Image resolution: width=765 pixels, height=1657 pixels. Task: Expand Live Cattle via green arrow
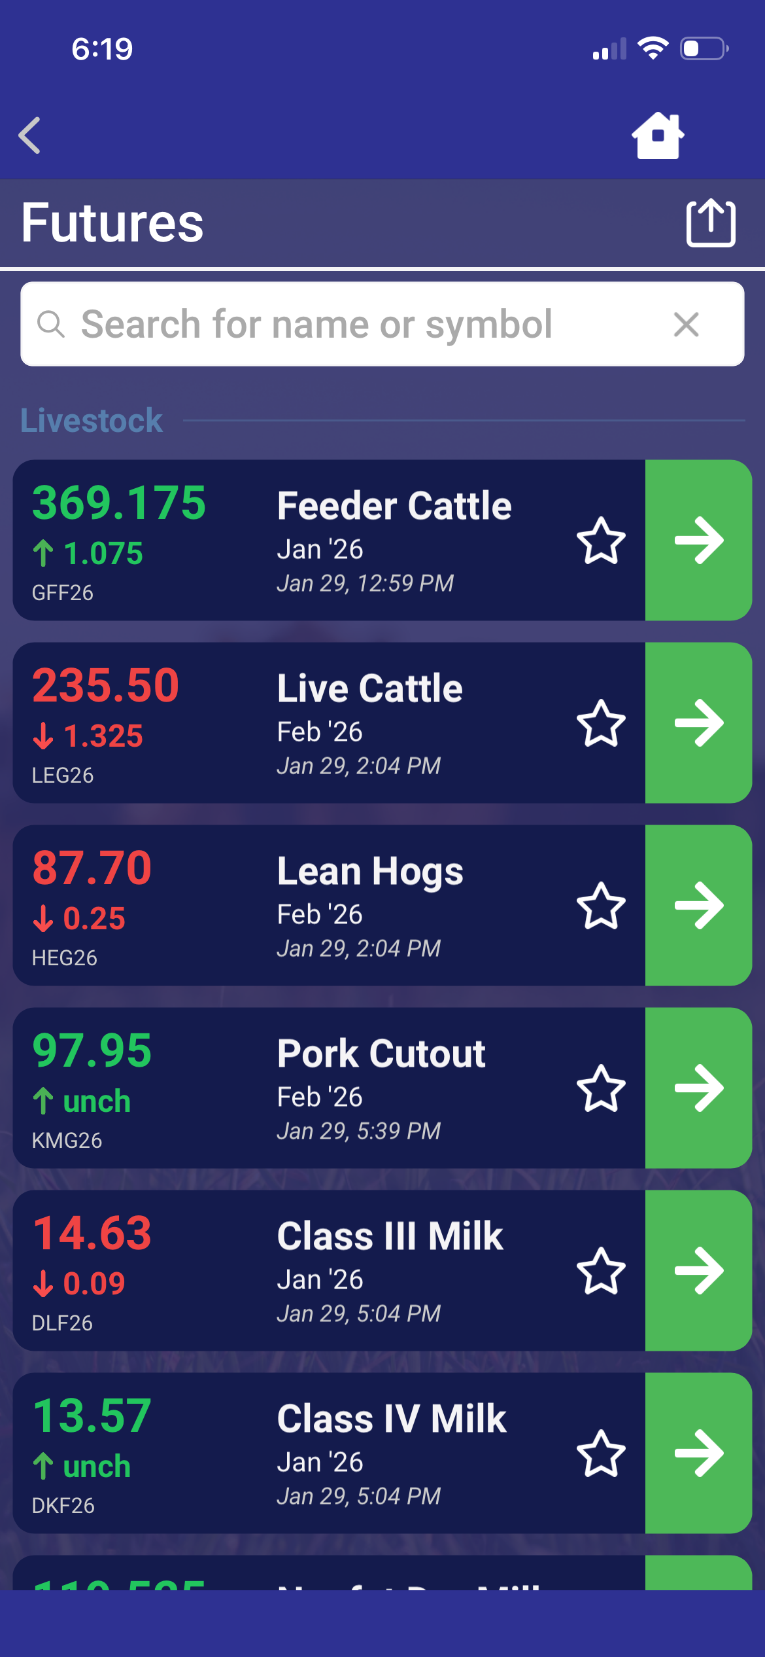point(698,723)
